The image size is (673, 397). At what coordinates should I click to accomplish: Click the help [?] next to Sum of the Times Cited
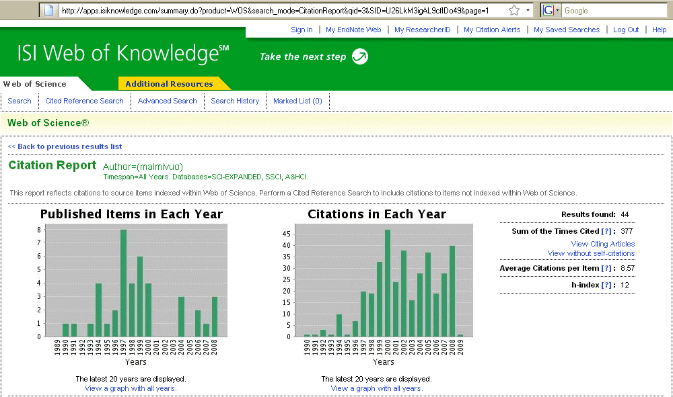(606, 231)
